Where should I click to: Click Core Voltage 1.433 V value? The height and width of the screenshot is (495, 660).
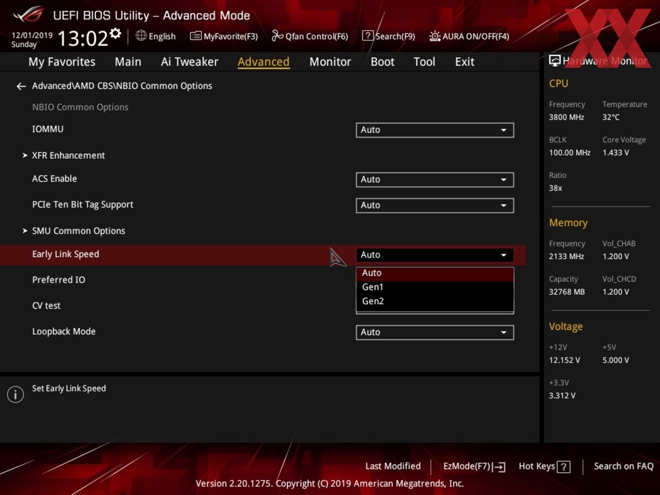coord(615,153)
